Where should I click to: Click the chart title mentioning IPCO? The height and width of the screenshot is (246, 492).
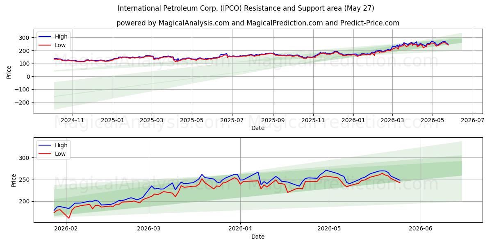click(246, 8)
